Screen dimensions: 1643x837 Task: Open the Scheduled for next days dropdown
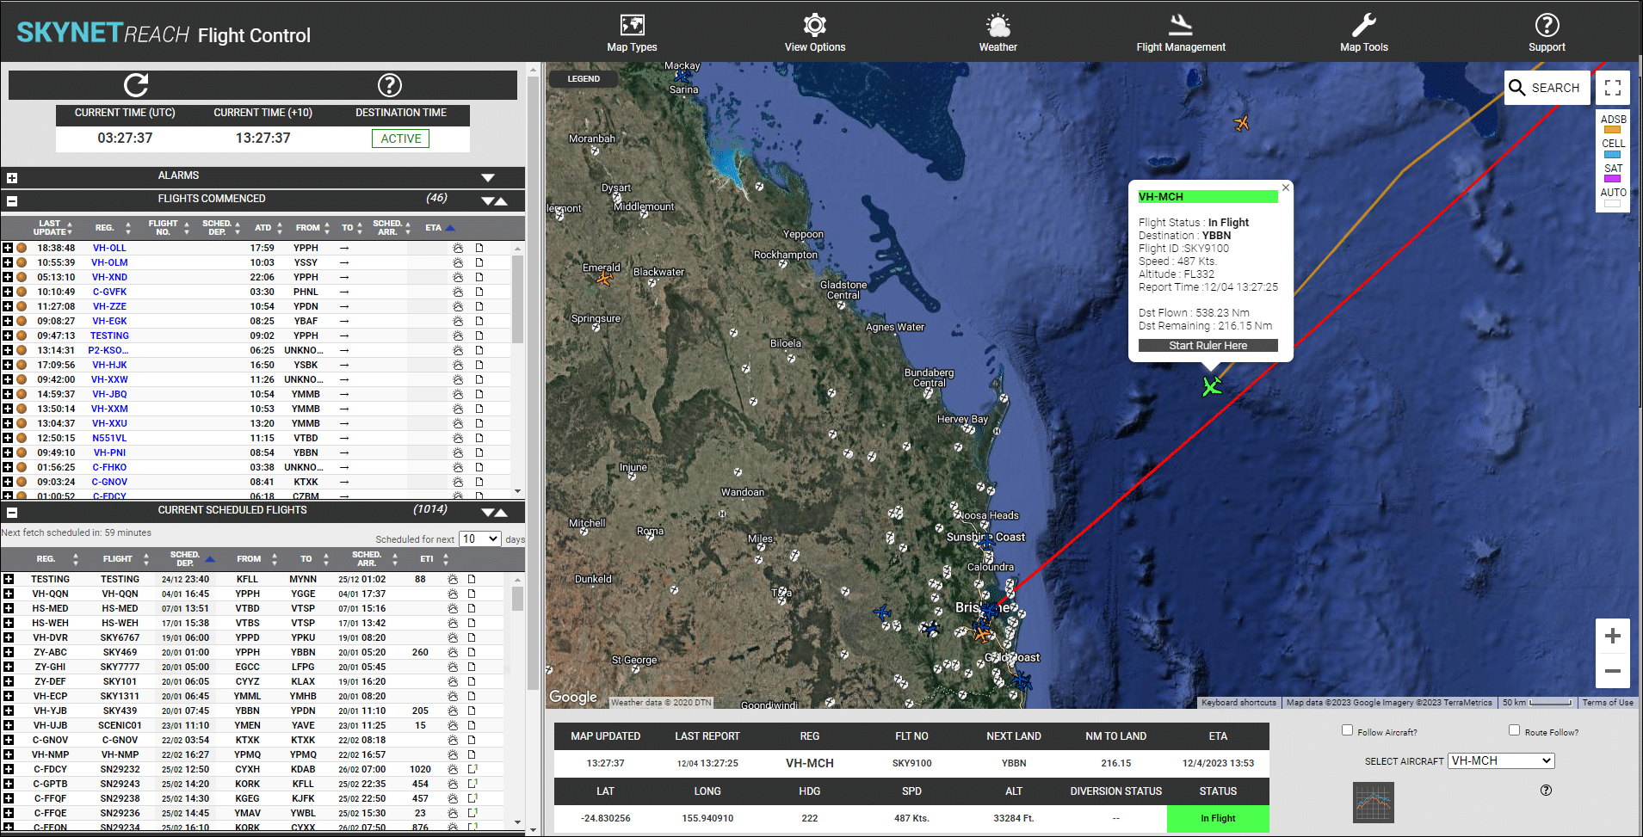point(479,539)
